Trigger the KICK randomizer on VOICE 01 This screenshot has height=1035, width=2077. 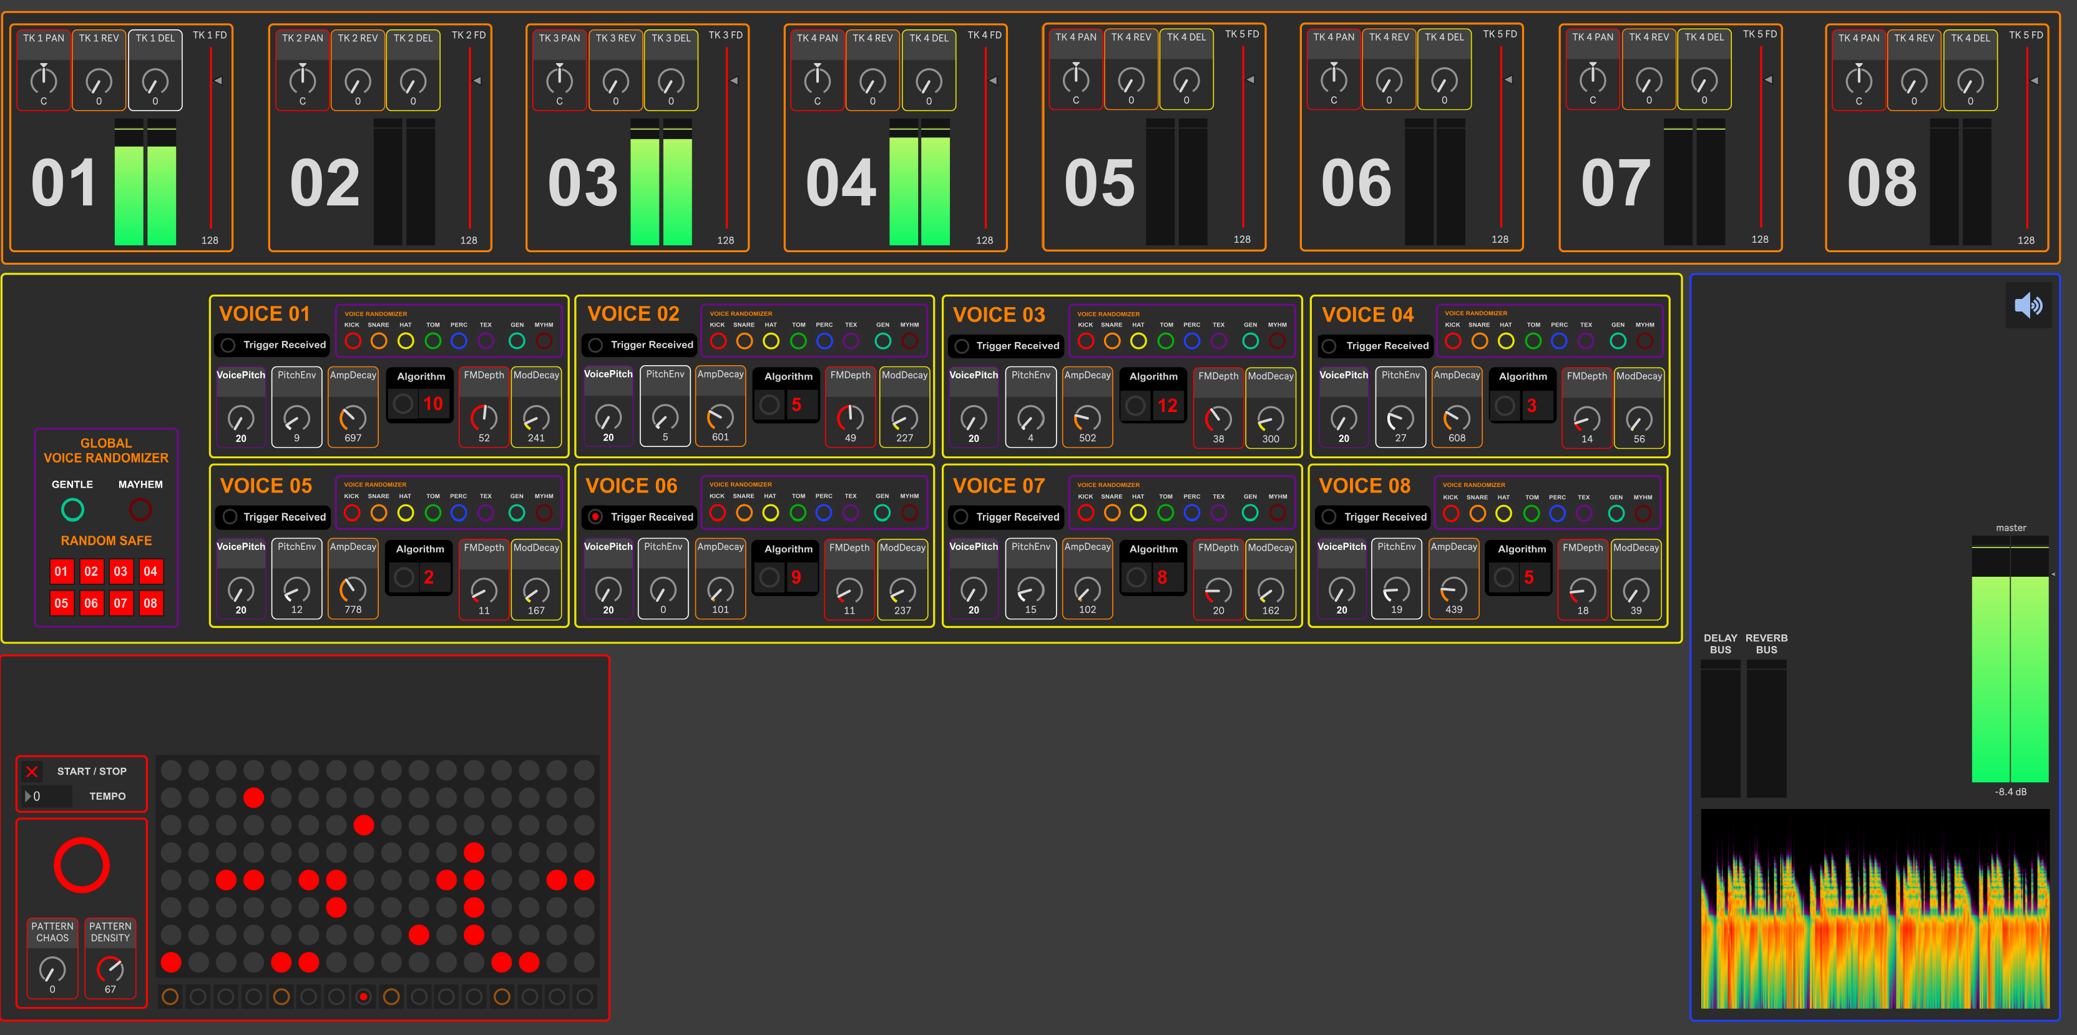[x=353, y=341]
